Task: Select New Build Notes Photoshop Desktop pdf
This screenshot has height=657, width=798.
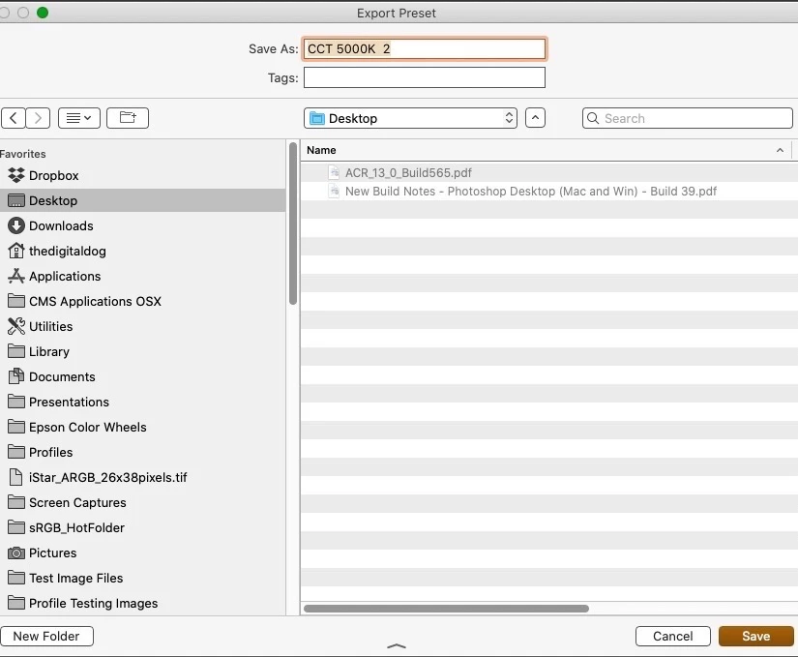Action: [549, 192]
